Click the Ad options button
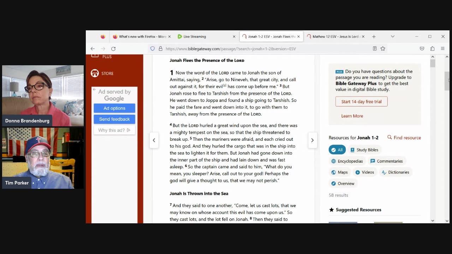Image resolution: width=452 pixels, height=254 pixels. tap(114, 108)
